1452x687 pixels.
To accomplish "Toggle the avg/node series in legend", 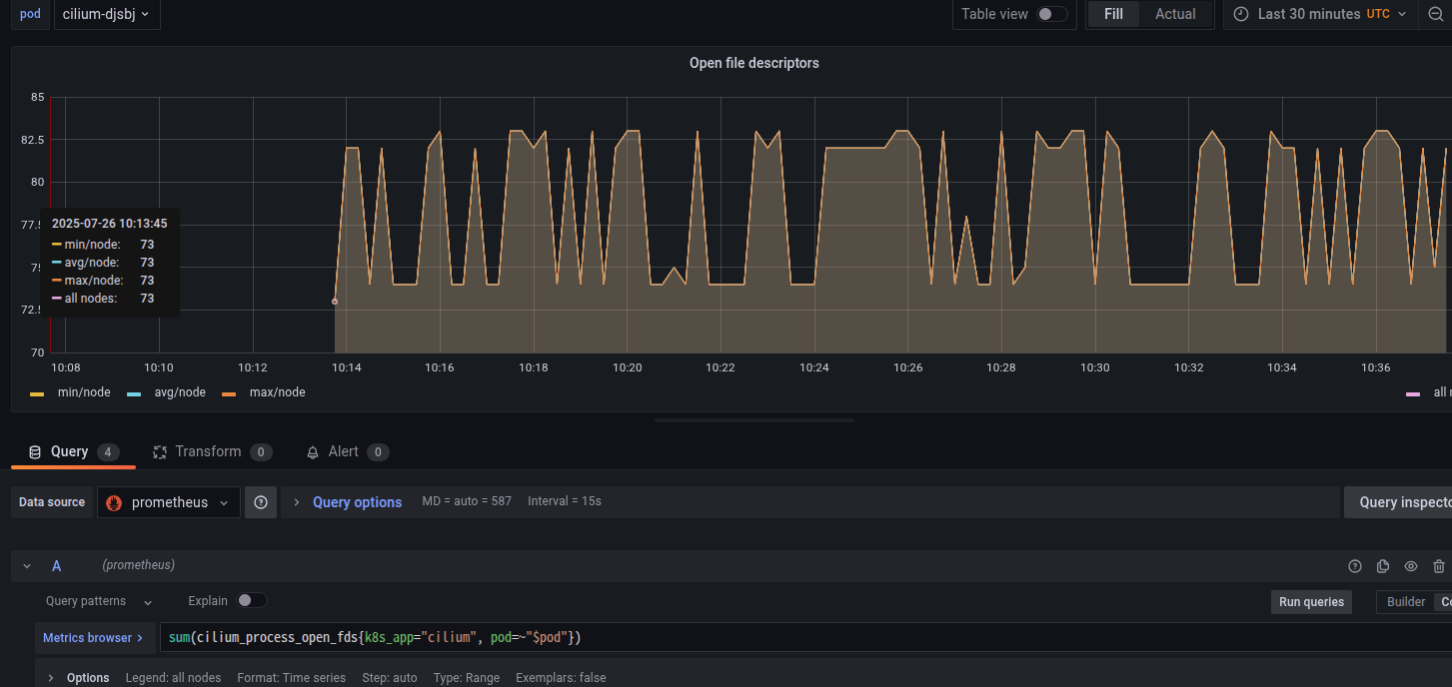I will tap(180, 392).
